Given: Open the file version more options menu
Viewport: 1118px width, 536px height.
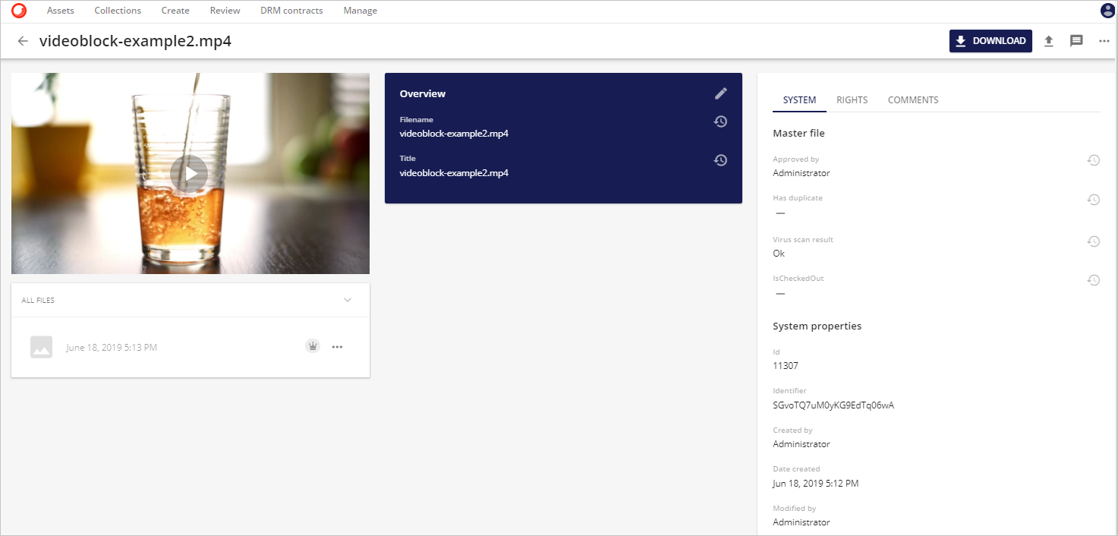Looking at the screenshot, I should click(337, 345).
